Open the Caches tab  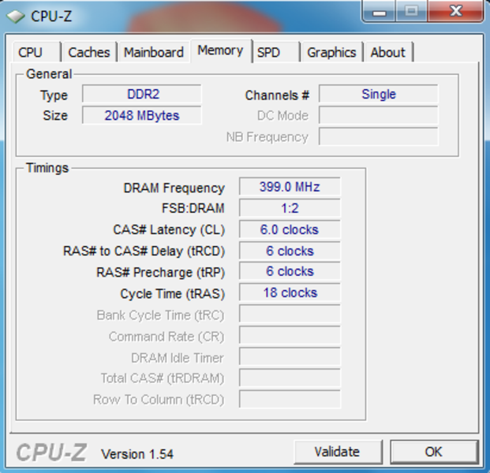tap(89, 52)
